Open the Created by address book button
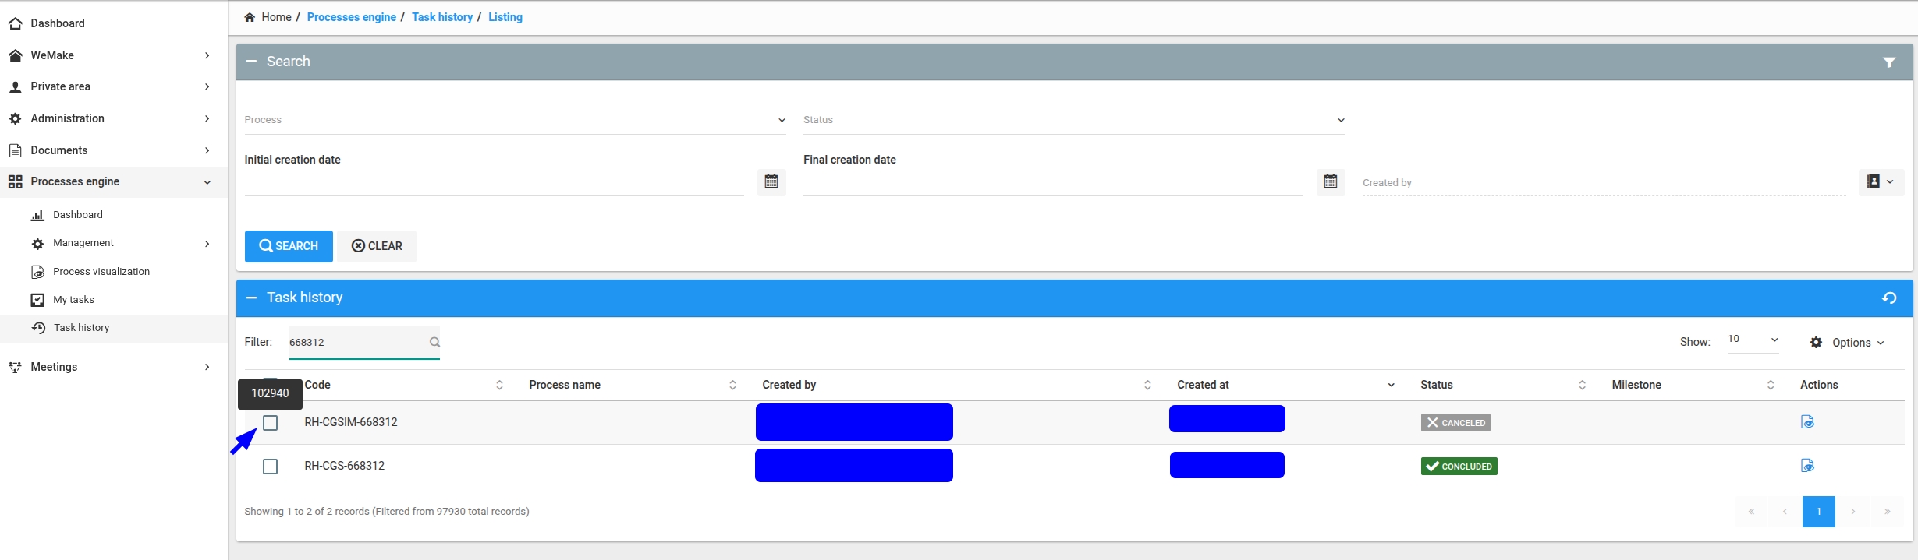Image resolution: width=1918 pixels, height=560 pixels. (x=1880, y=181)
